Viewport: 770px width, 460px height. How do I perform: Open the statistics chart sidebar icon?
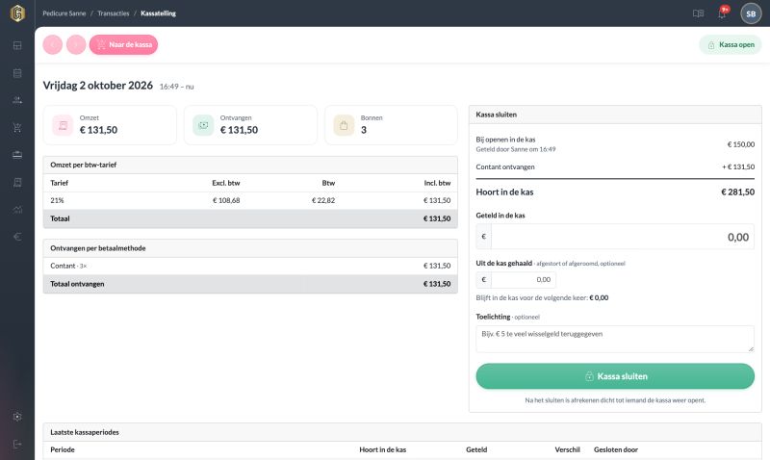[x=17, y=210]
